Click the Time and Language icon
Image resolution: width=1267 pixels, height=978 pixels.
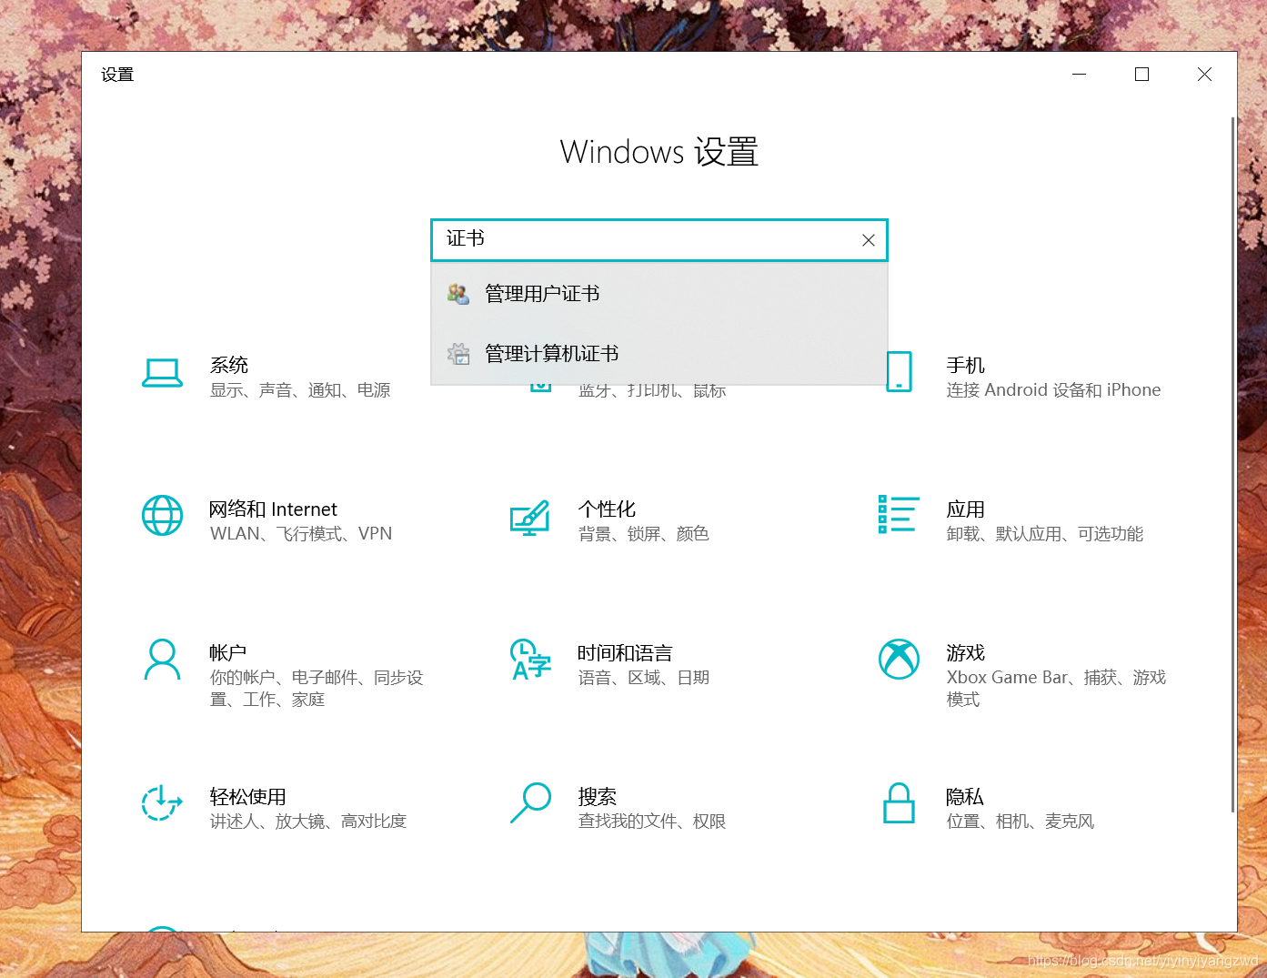[x=530, y=660]
